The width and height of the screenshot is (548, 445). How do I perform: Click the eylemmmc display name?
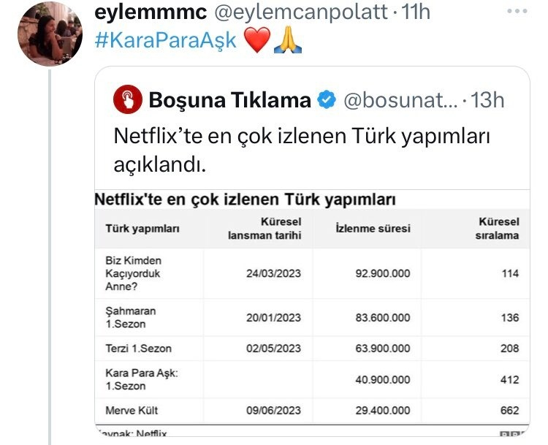148,12
